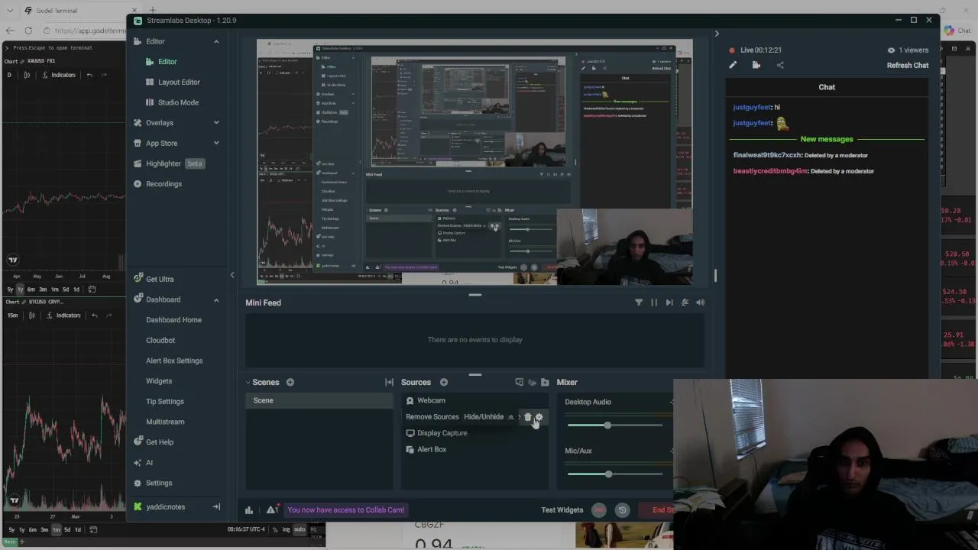
Task: Click the Test Widgets button
Action: click(562, 510)
